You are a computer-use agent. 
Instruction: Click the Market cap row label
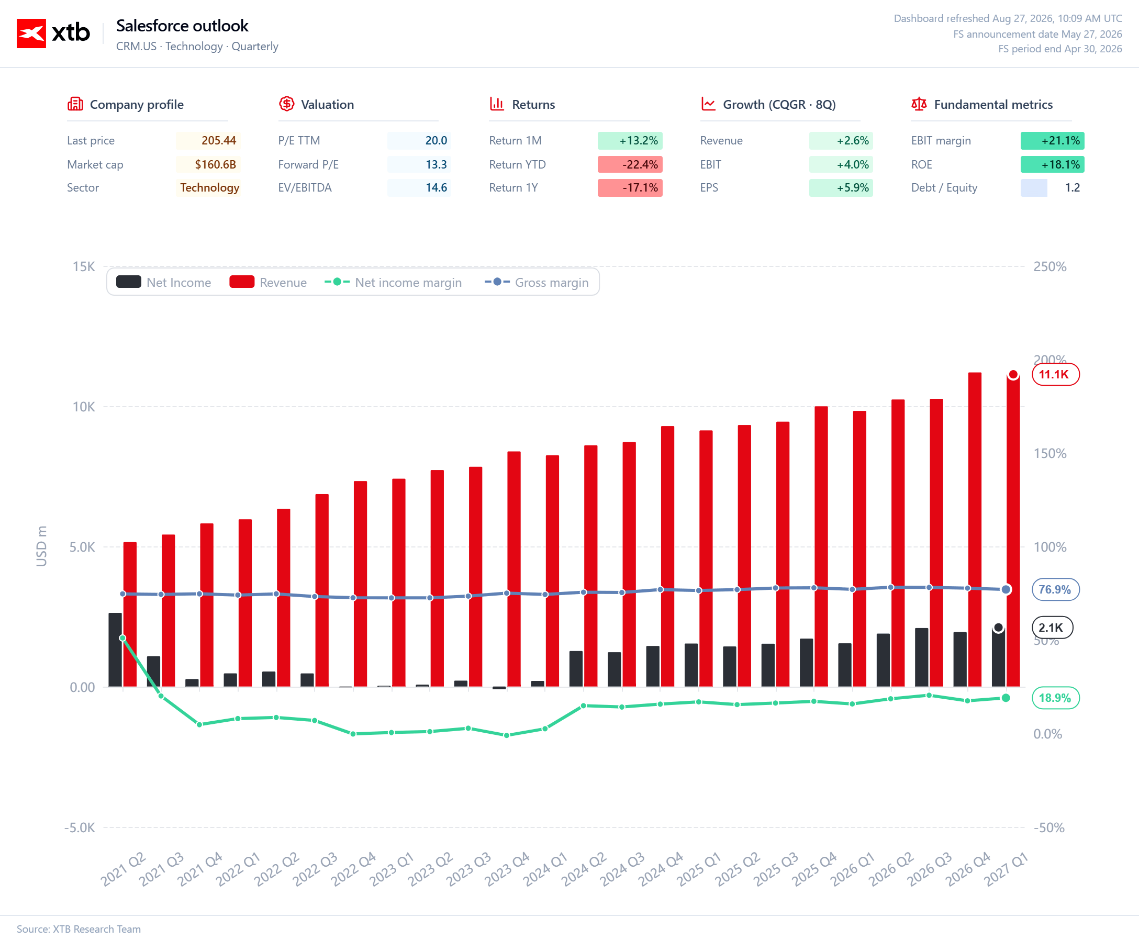coord(95,165)
